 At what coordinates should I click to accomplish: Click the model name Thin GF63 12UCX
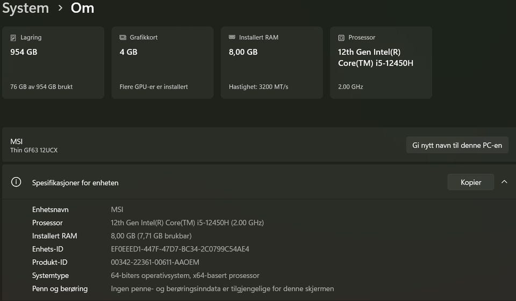click(34, 150)
